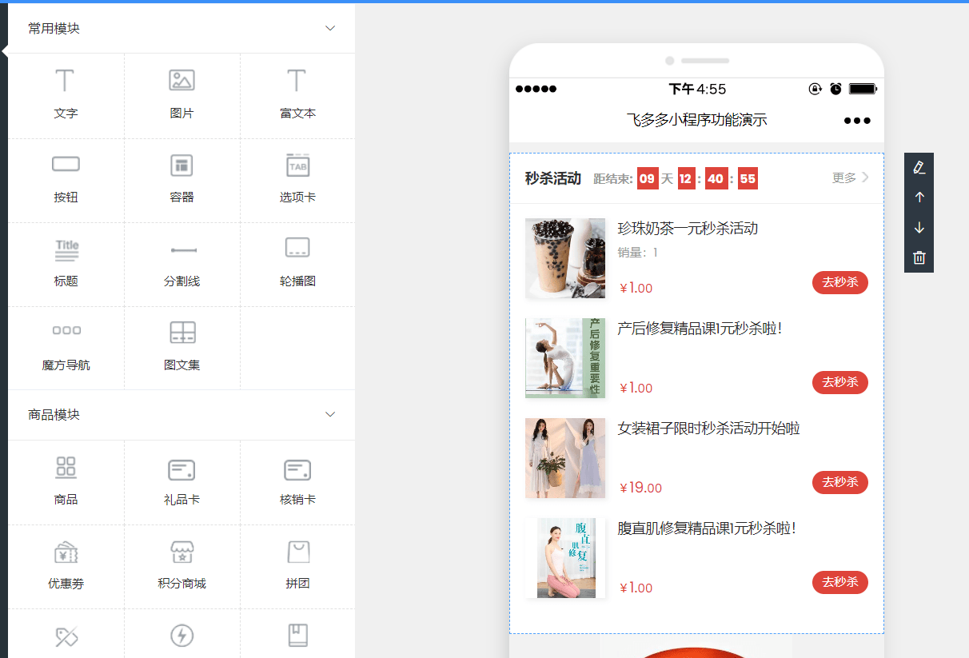Collapse the 商品模块 section
Screen dimensions: 969x658
click(329, 414)
